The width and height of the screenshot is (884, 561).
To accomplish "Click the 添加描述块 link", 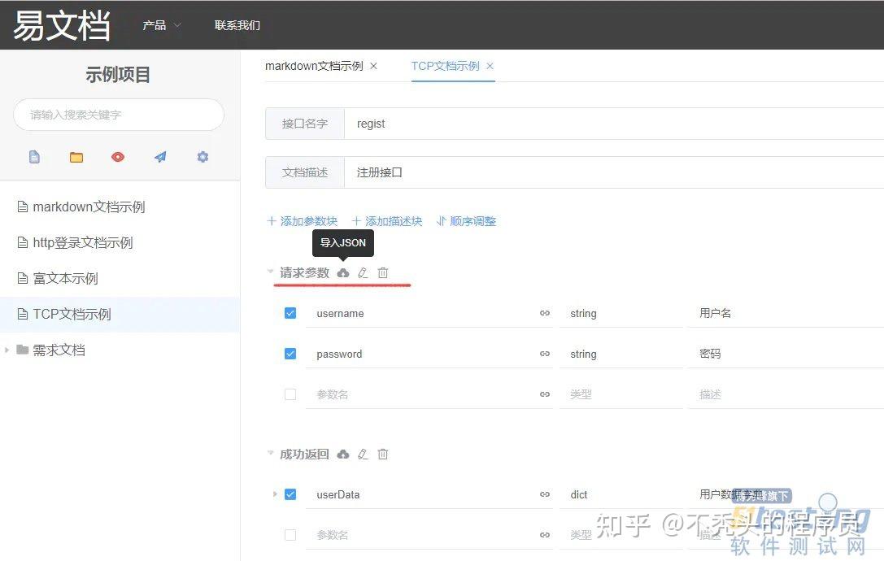I will (387, 221).
